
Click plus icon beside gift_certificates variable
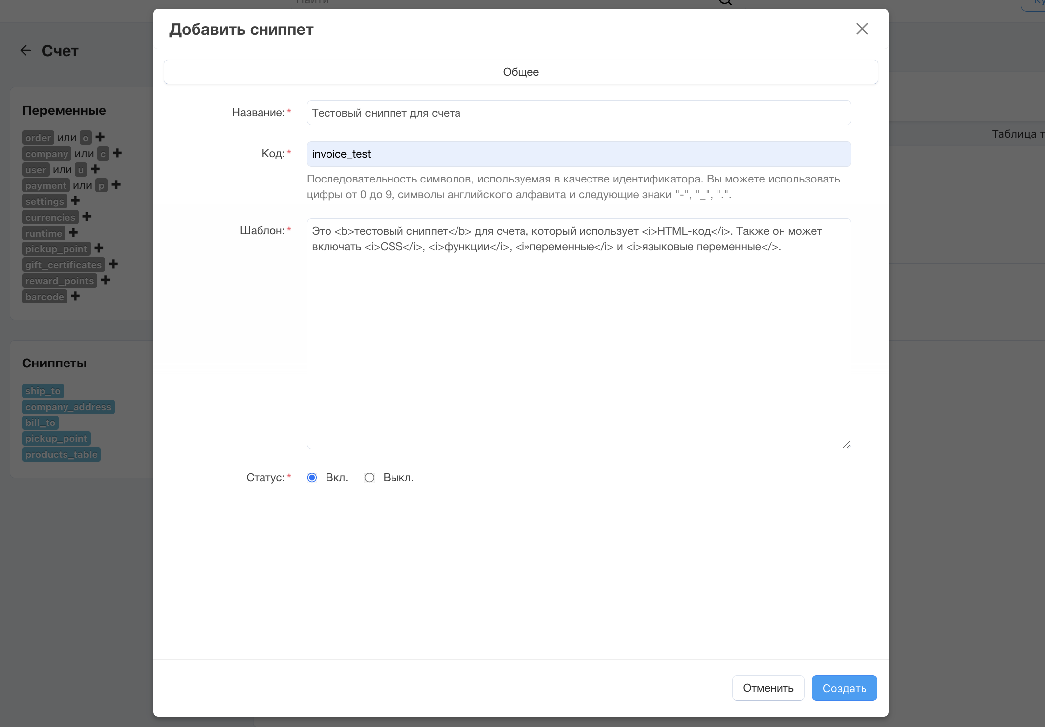pos(113,264)
